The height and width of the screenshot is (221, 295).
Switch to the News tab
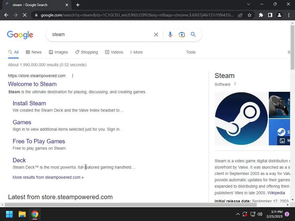34,52
